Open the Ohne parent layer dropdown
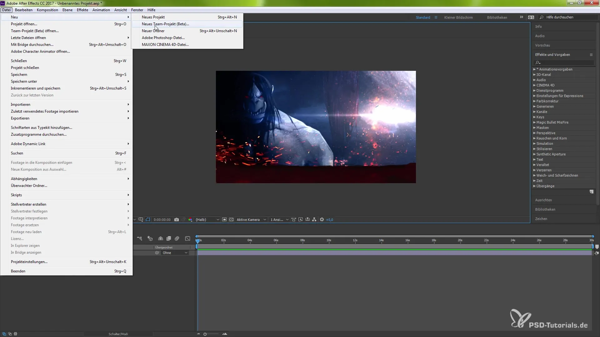 tap(175, 253)
